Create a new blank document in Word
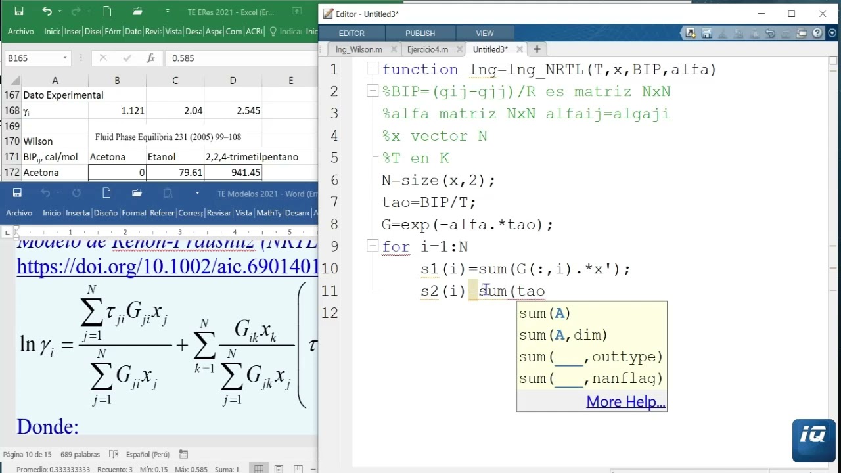 point(106,192)
